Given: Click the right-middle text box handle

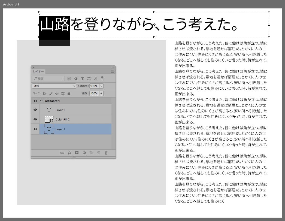Looking at the screenshot, I should coord(269,25).
